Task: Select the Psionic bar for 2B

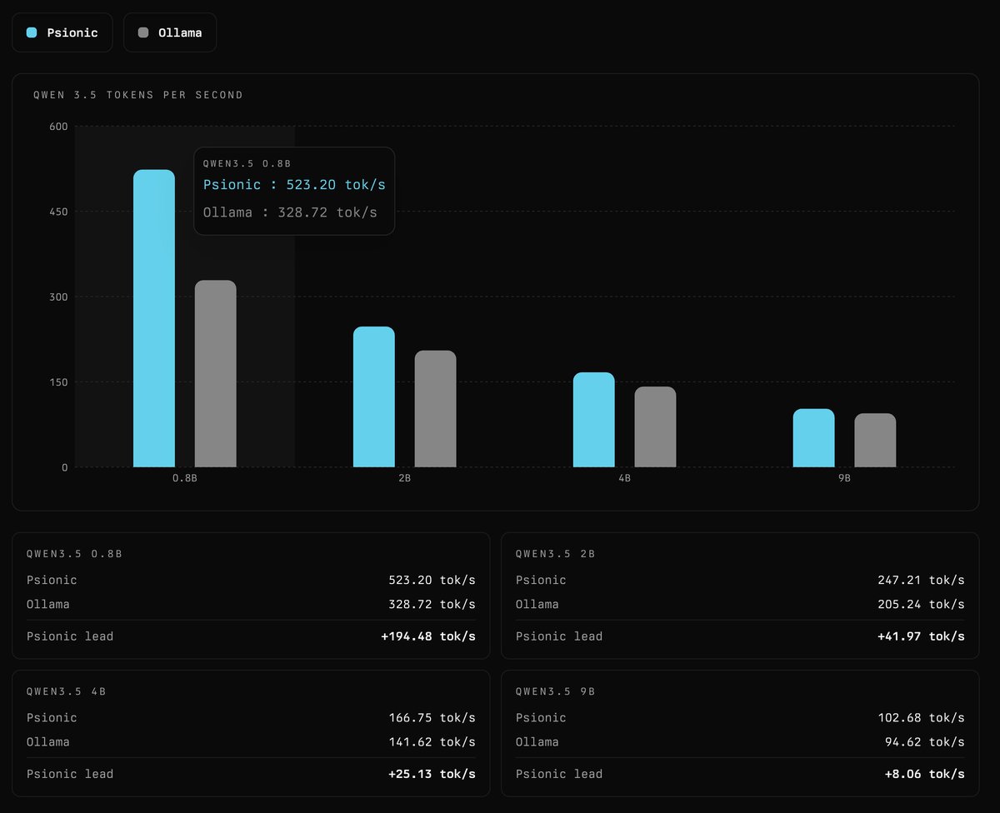Action: pyautogui.click(x=374, y=397)
